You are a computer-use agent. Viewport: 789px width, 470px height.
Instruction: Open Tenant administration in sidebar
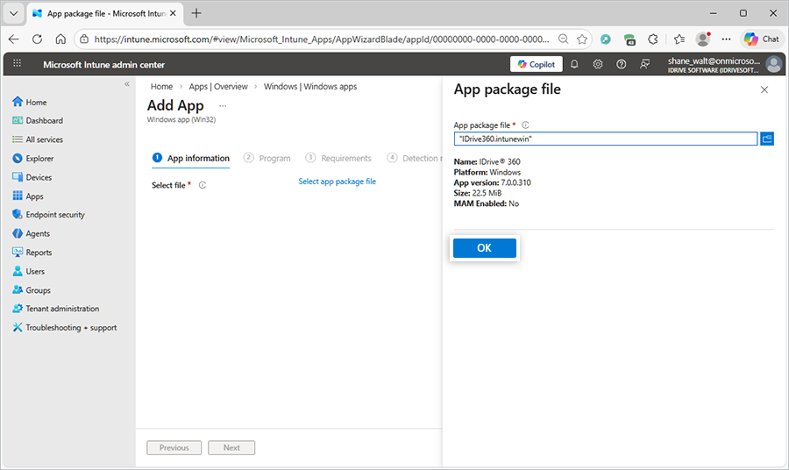[x=61, y=309]
